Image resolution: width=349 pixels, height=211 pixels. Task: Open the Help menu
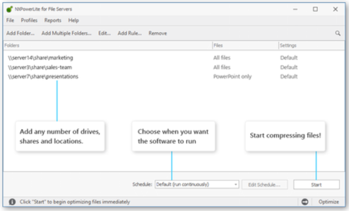(x=73, y=21)
